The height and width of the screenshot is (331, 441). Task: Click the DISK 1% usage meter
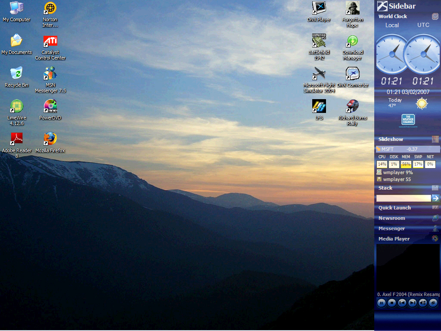394,164
